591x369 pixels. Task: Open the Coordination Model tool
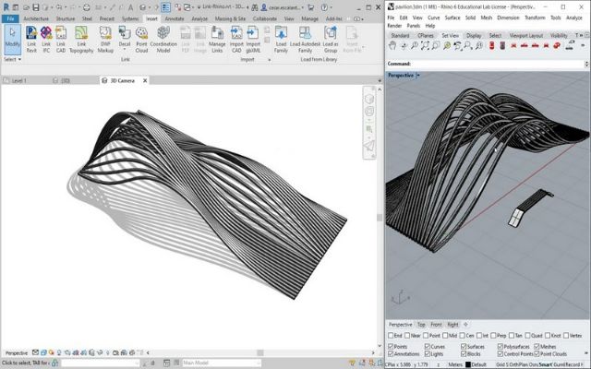(x=163, y=39)
